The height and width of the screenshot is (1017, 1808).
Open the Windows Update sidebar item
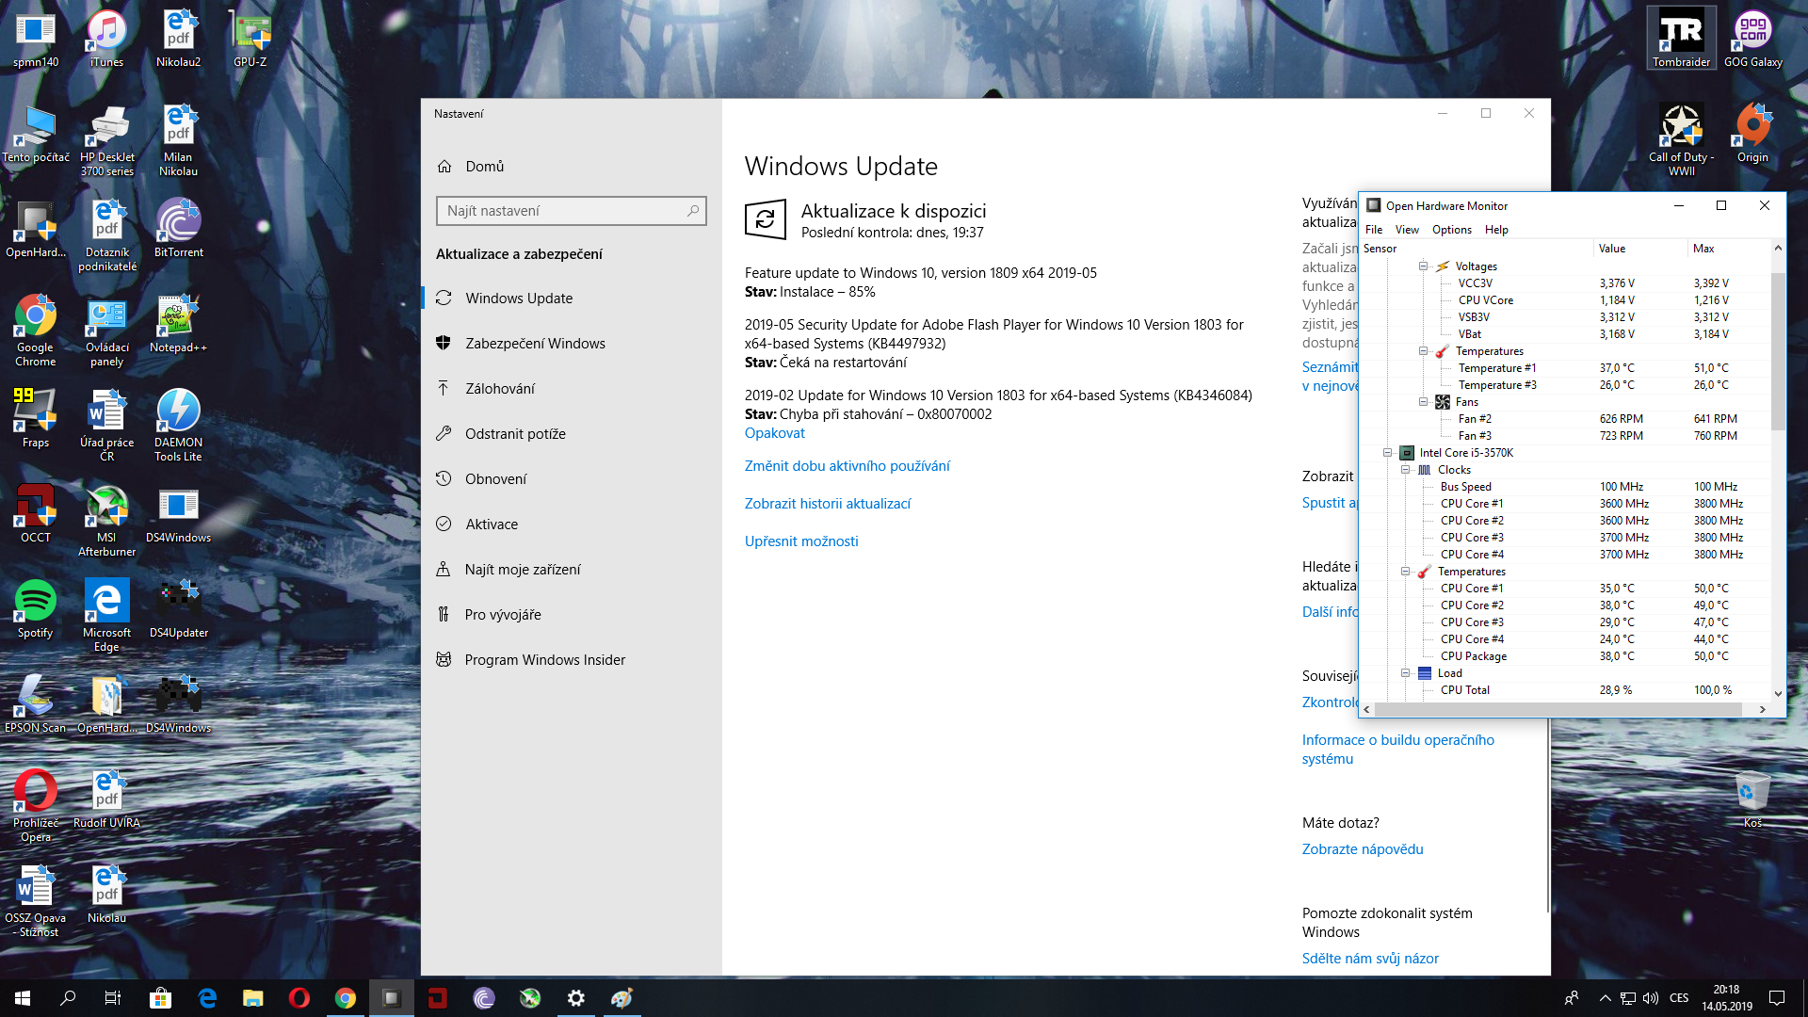pyautogui.click(x=519, y=298)
